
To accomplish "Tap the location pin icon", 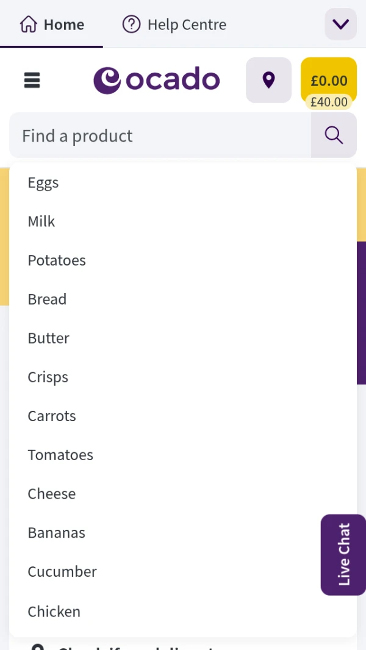I will (268, 80).
